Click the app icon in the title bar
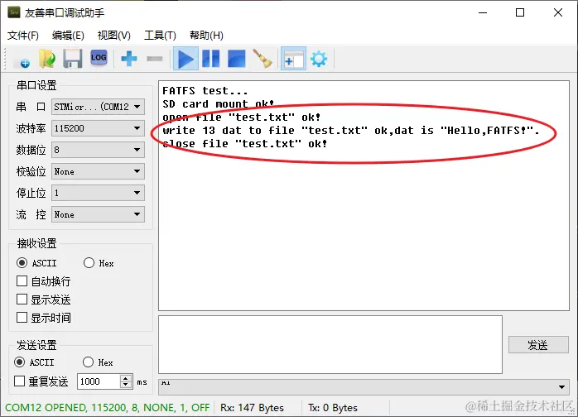Image resolution: width=578 pixels, height=417 pixels. pyautogui.click(x=14, y=12)
